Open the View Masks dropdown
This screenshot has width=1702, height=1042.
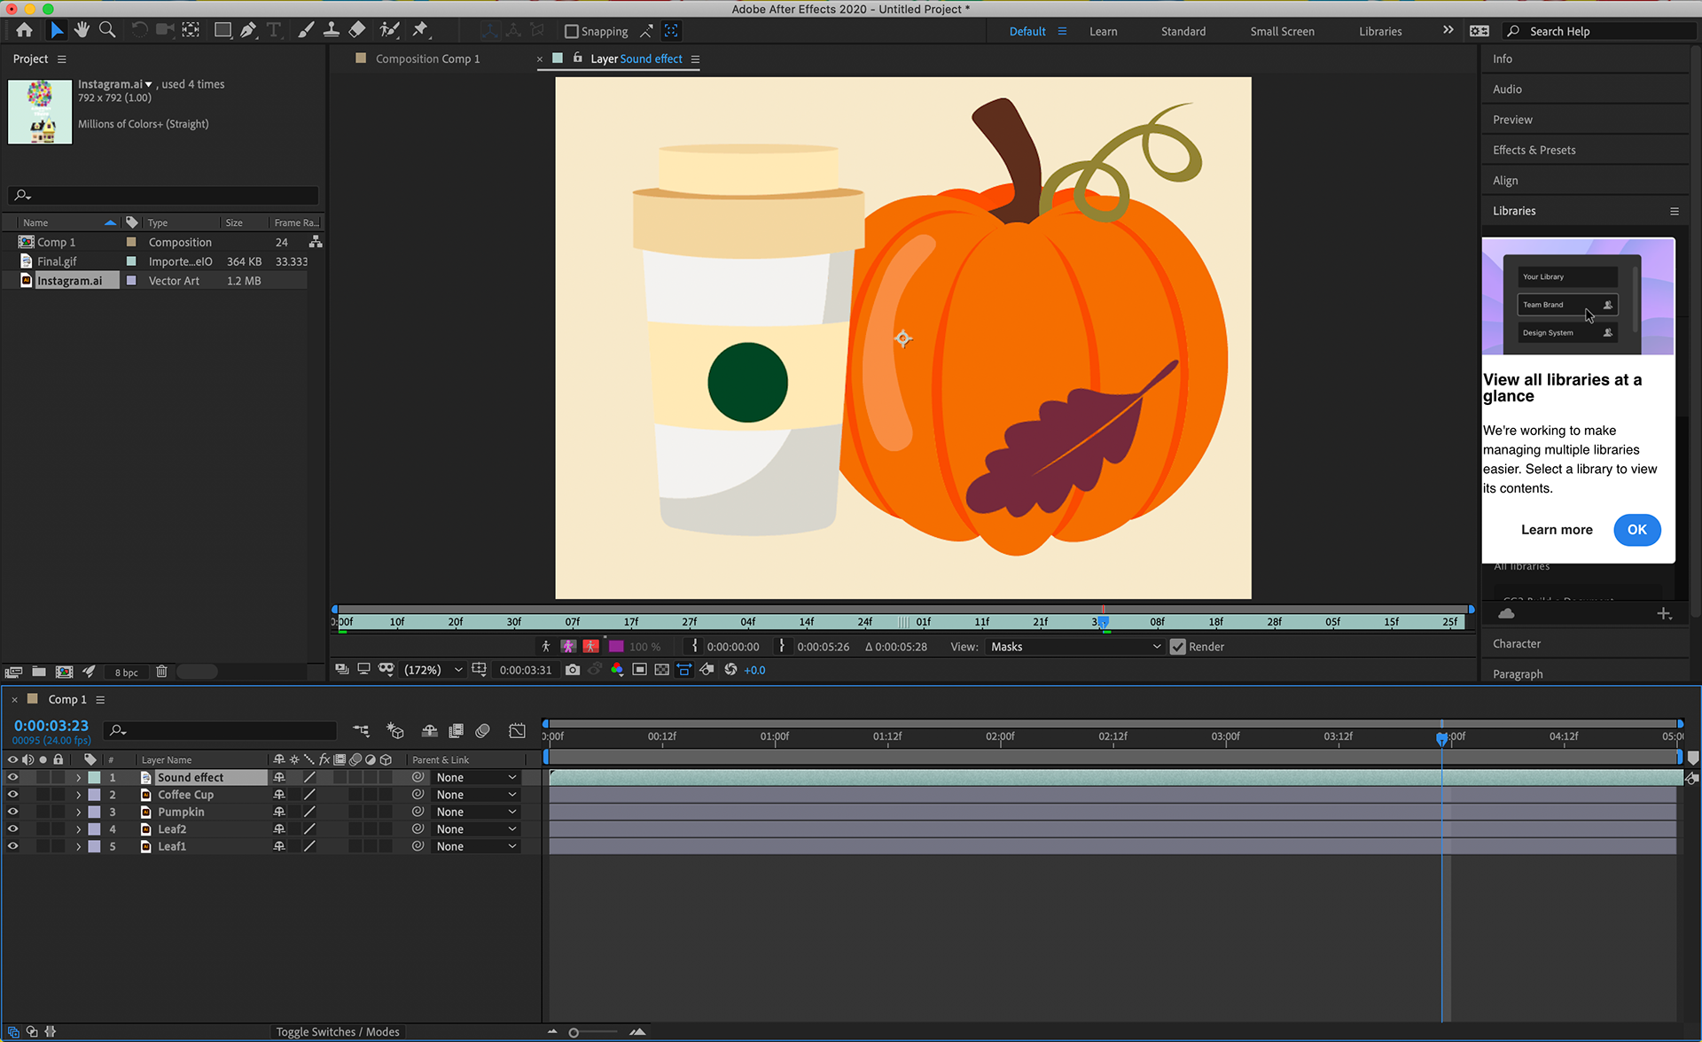coord(1074,647)
